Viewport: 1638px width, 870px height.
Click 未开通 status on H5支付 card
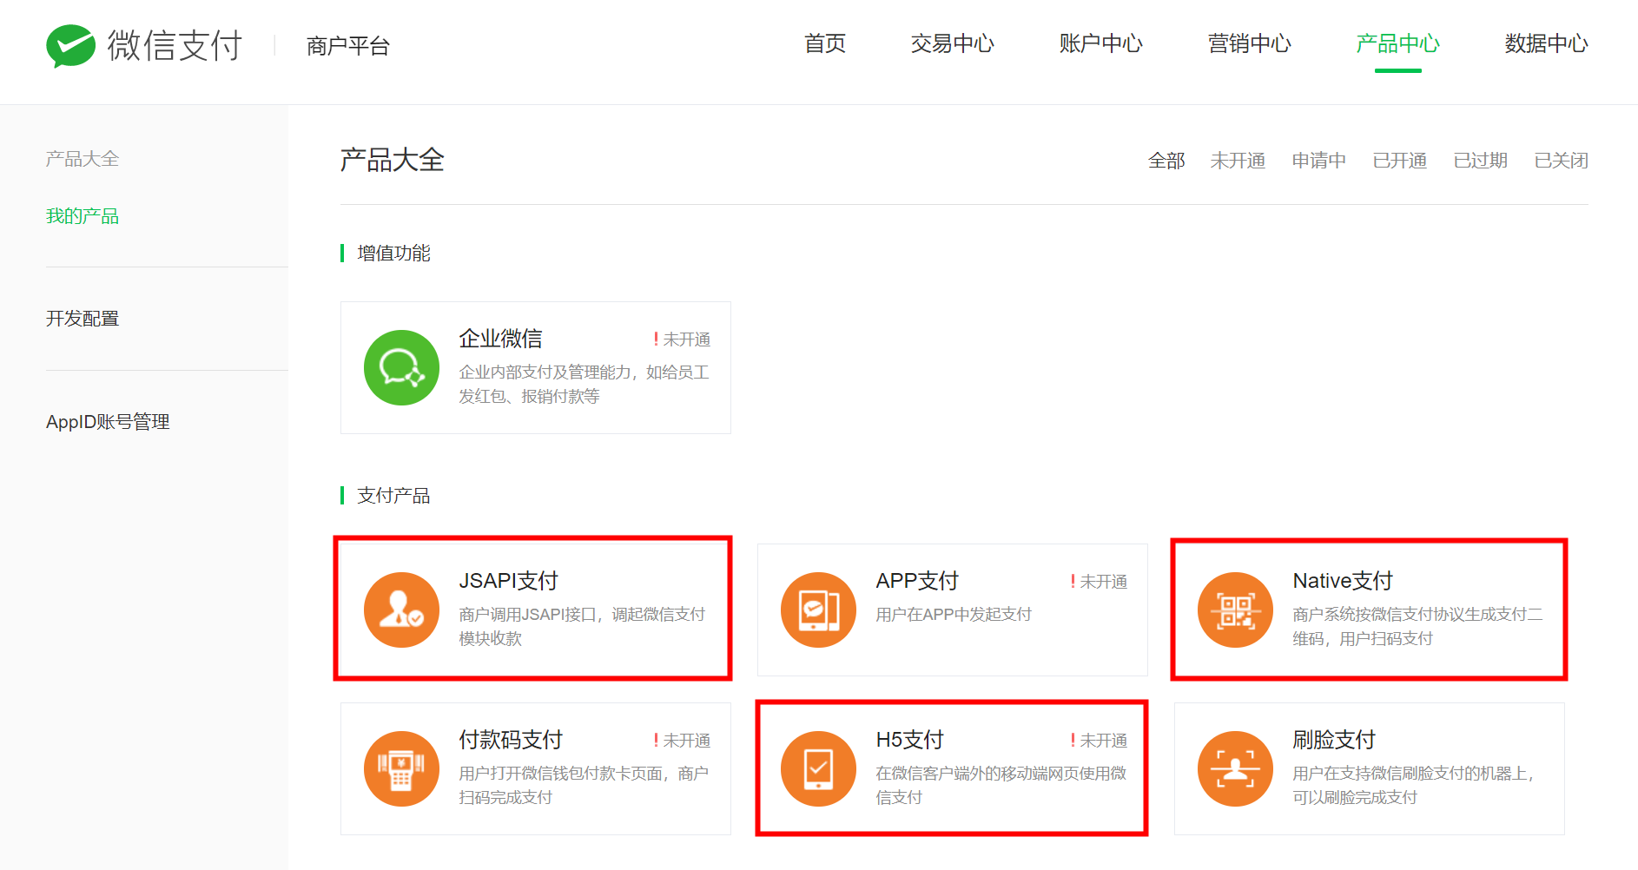(1099, 740)
